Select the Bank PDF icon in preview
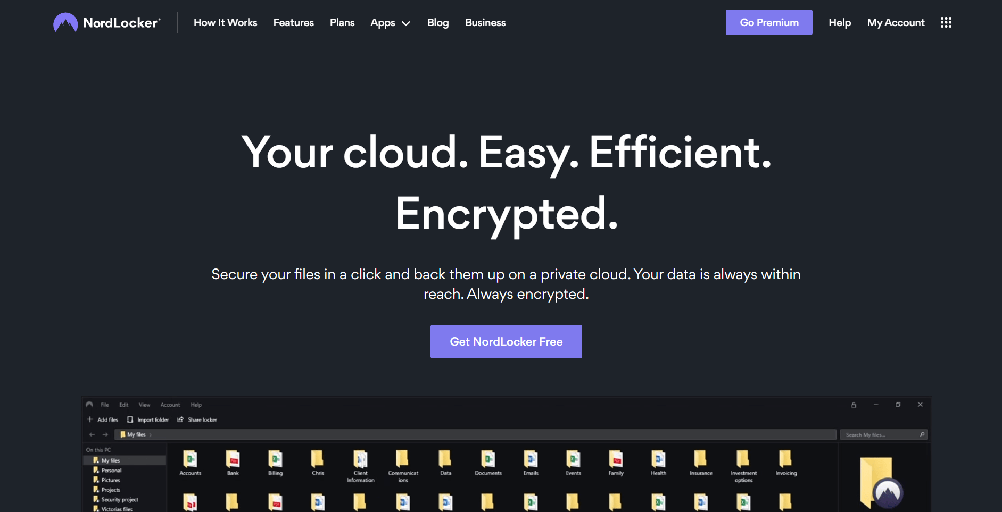Image resolution: width=1002 pixels, height=512 pixels. (x=233, y=459)
